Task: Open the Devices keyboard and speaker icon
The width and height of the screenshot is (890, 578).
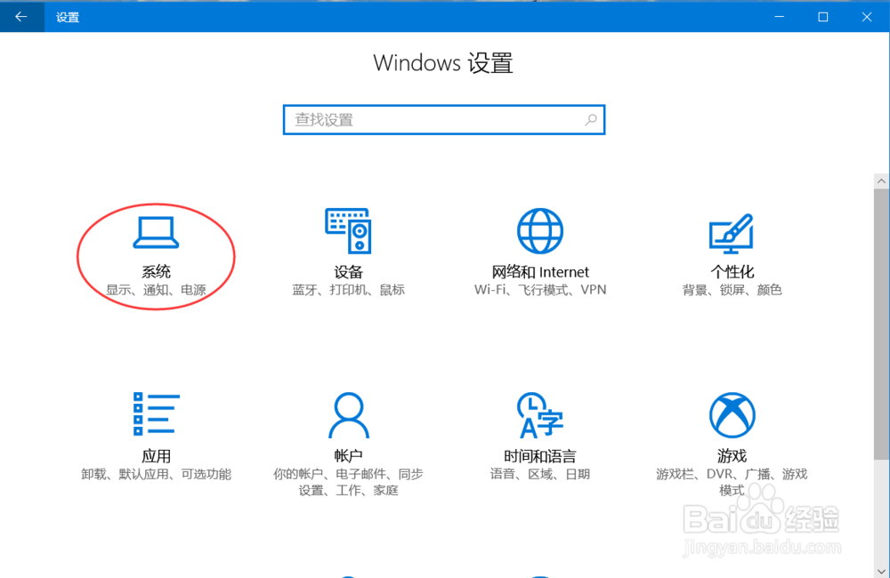Action: pos(348,230)
